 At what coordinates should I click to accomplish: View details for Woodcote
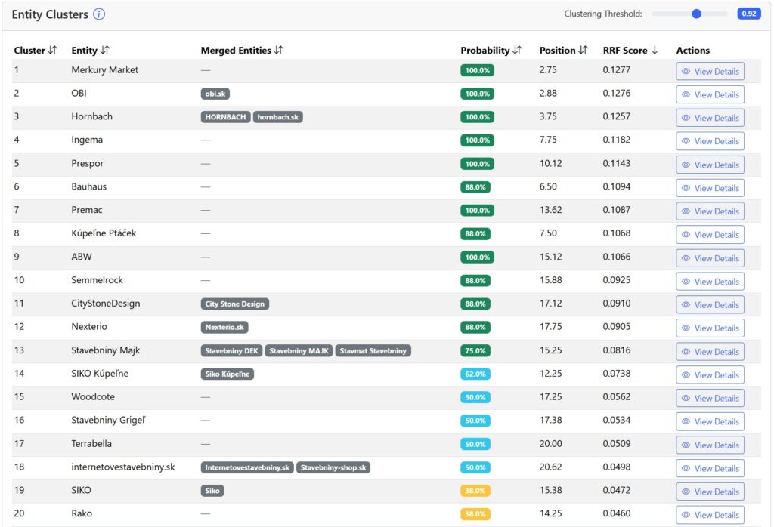(710, 398)
